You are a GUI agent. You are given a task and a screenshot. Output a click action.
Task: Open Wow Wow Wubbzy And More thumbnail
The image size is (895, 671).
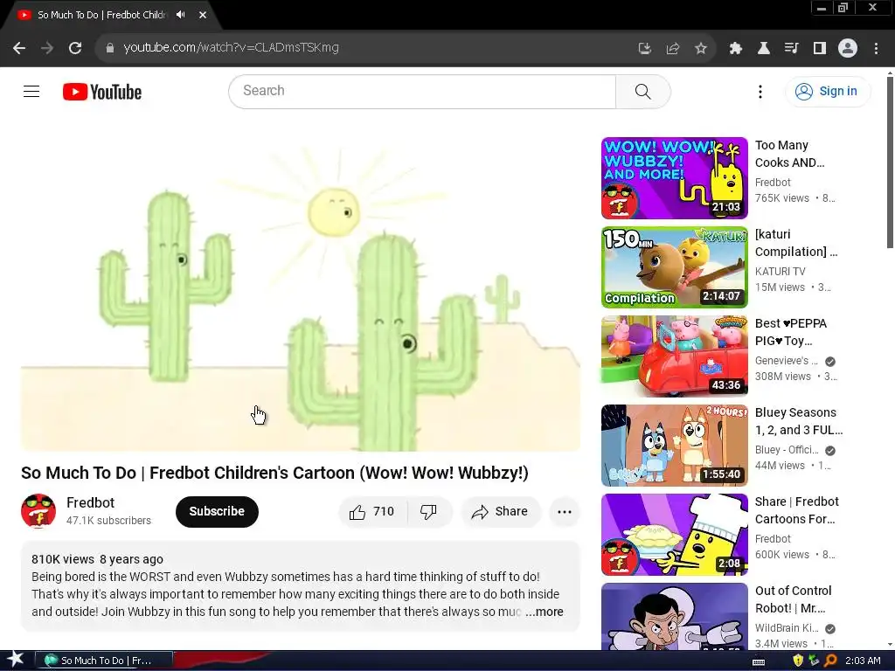coord(674,178)
